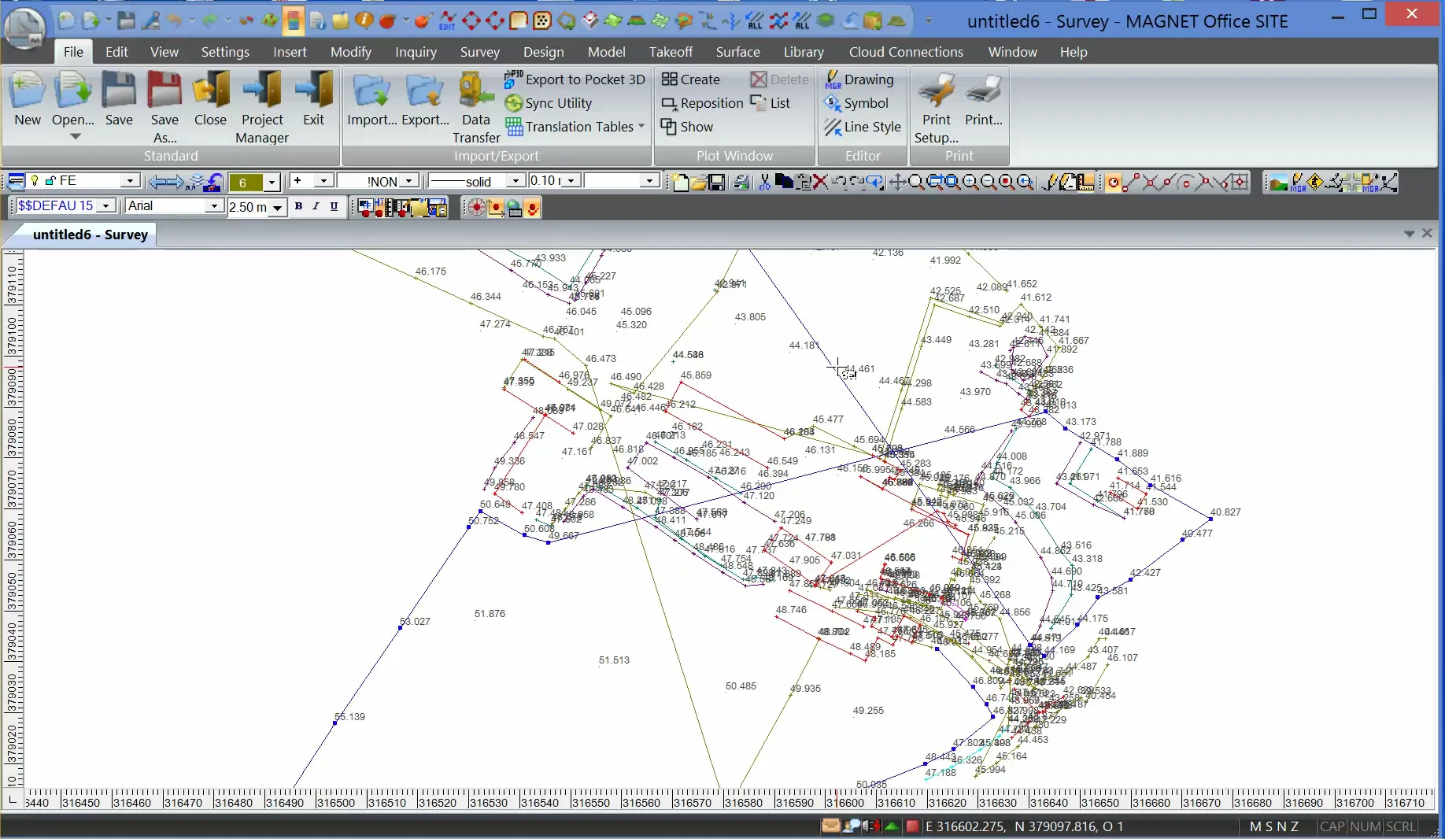Open the Project Manager
The image size is (1445, 839).
[x=262, y=108]
